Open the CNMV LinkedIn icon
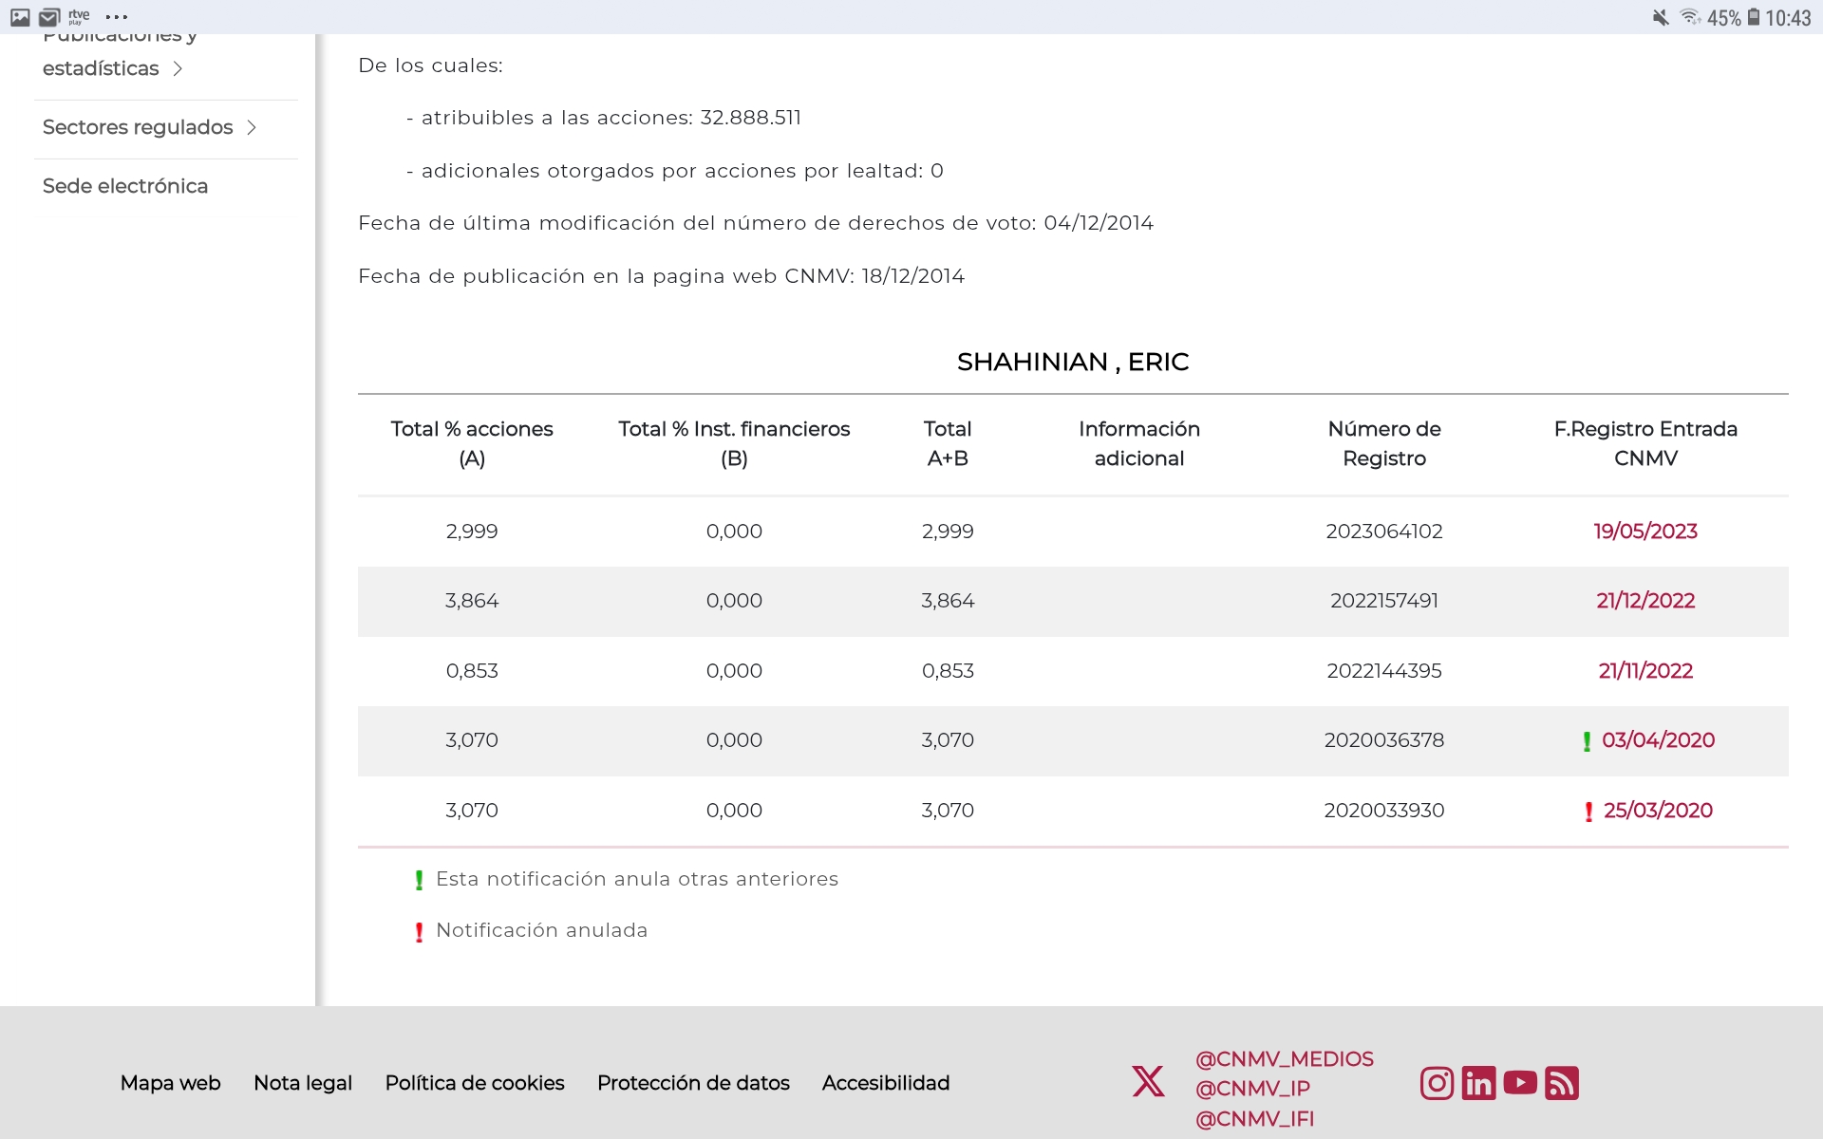Viewport: 1823px width, 1139px height. tap(1478, 1083)
